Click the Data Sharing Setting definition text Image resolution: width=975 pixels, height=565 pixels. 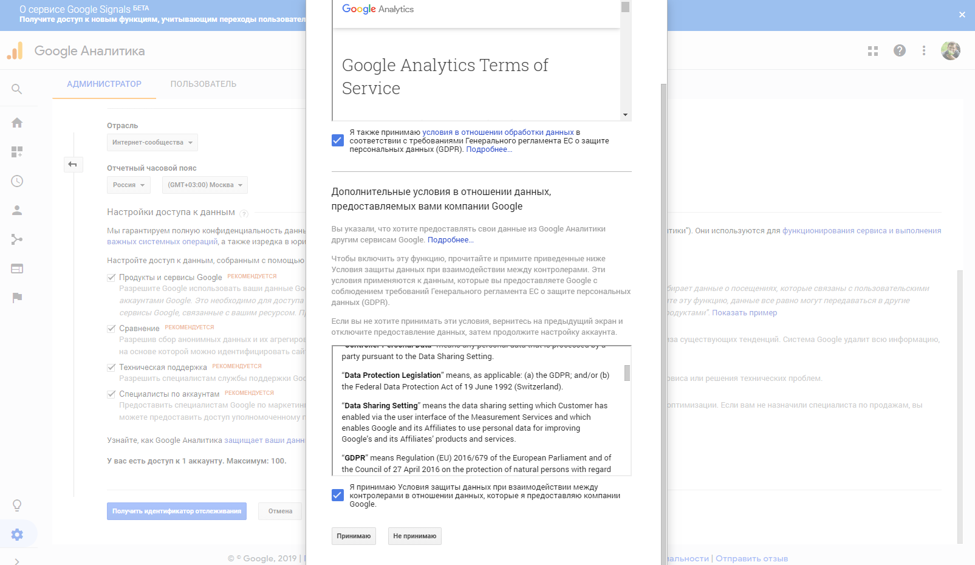pos(474,422)
